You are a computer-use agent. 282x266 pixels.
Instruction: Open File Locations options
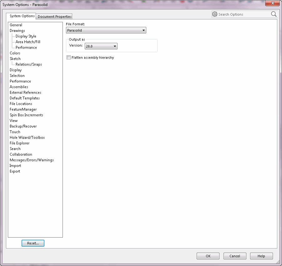pyautogui.click(x=21, y=104)
